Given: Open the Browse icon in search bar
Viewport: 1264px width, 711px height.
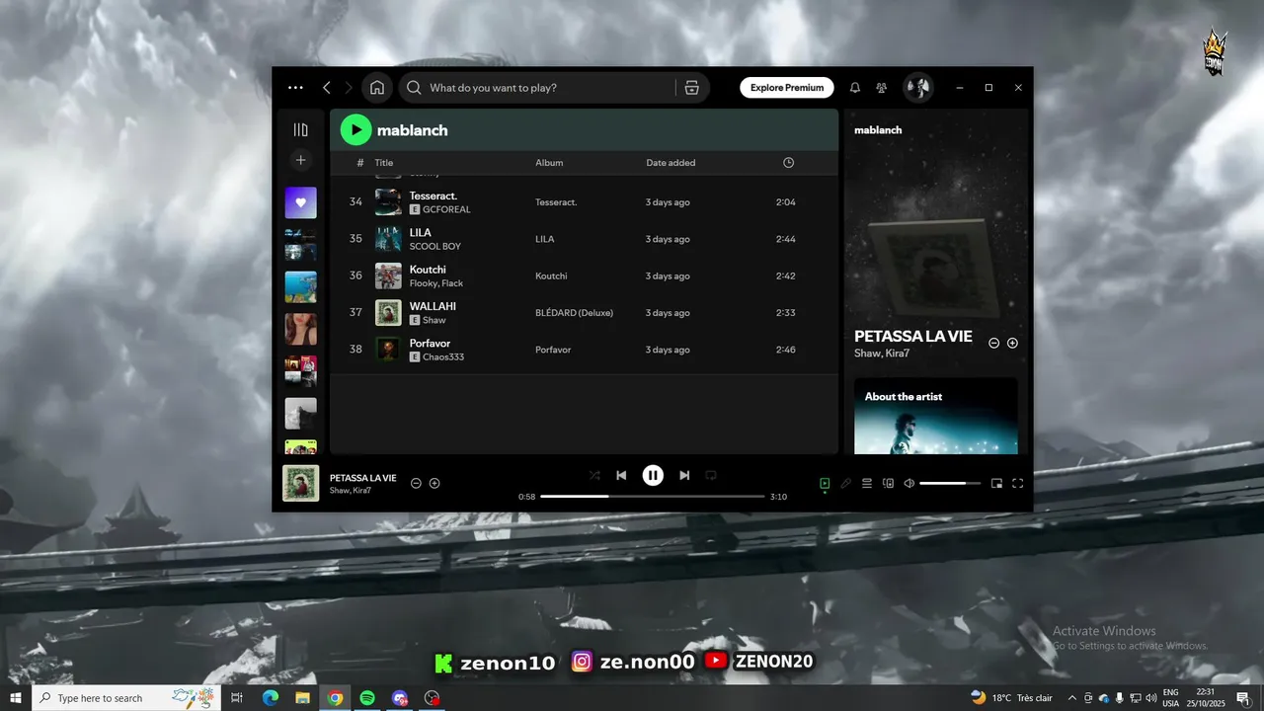Looking at the screenshot, I should coord(691,88).
